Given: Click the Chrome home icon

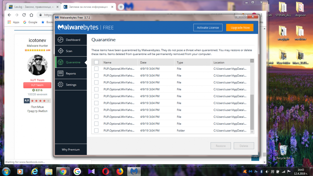Looking at the screenshot, I should [x=31, y=15].
